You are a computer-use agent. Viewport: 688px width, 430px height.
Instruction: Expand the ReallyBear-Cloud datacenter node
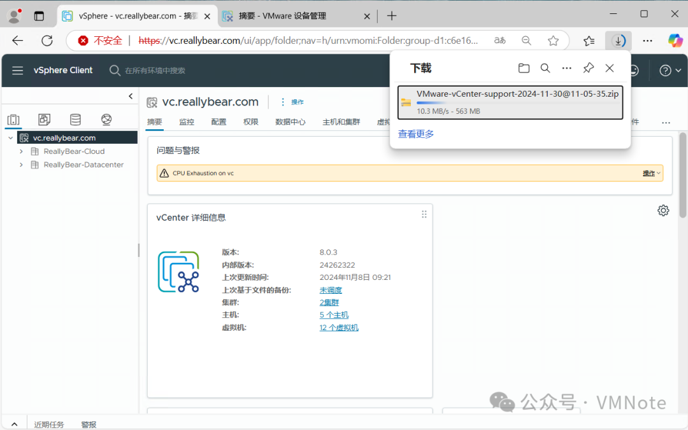pyautogui.click(x=21, y=151)
